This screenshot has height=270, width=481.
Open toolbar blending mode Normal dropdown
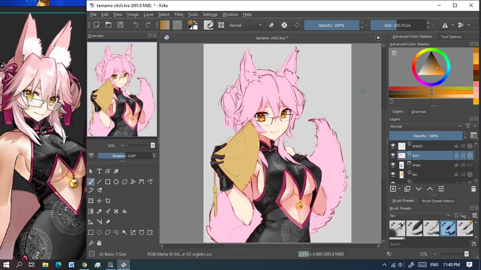[x=246, y=25]
